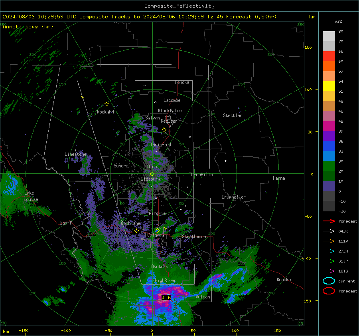This screenshot has height=336, width=359.
Task: Click the 'Annot: tops (km)' label
Action: click(28, 27)
